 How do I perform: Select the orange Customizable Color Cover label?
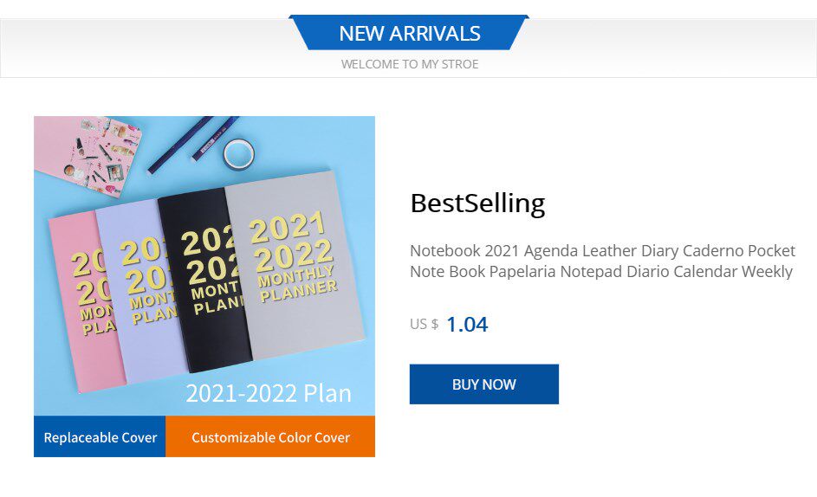(x=270, y=437)
